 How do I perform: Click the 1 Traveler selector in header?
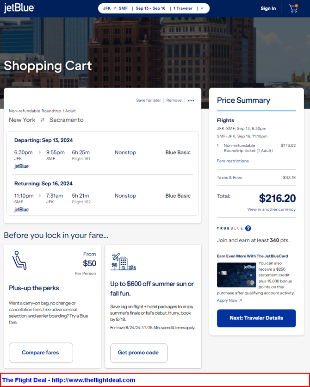183,8
